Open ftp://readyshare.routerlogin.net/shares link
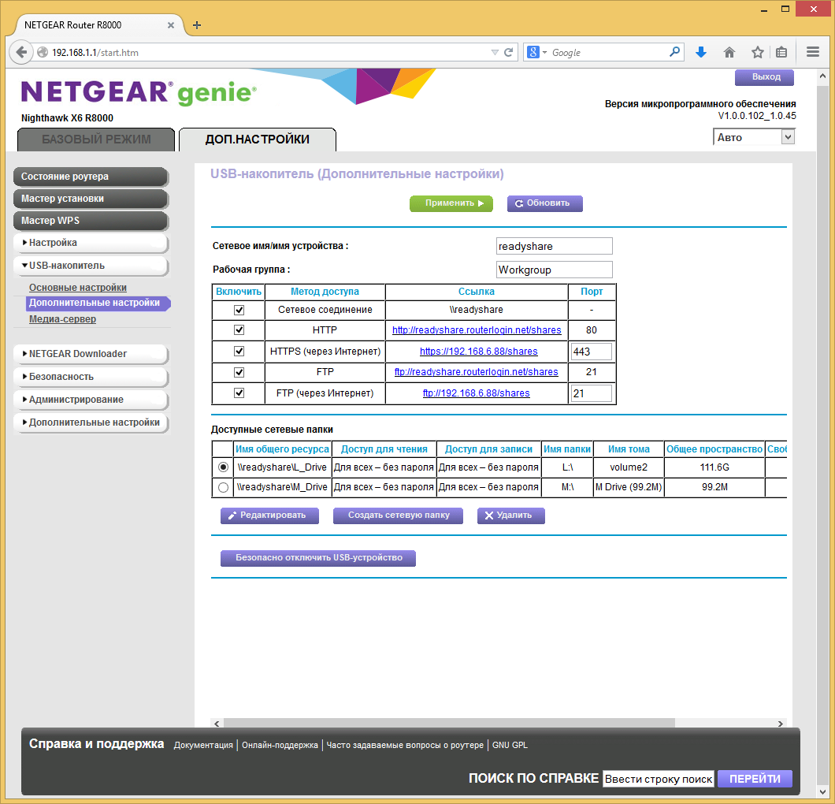Viewport: 835px width, 804px height. [476, 372]
